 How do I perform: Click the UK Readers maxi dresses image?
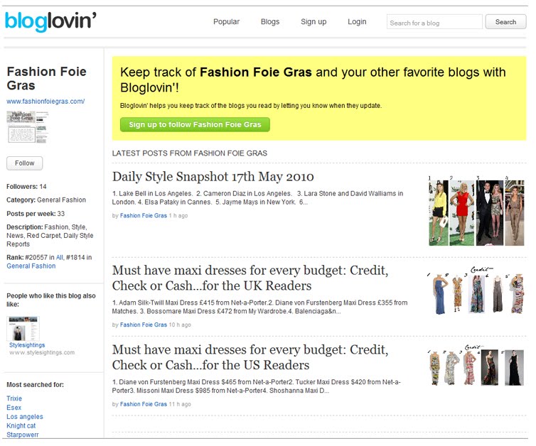tap(476, 290)
